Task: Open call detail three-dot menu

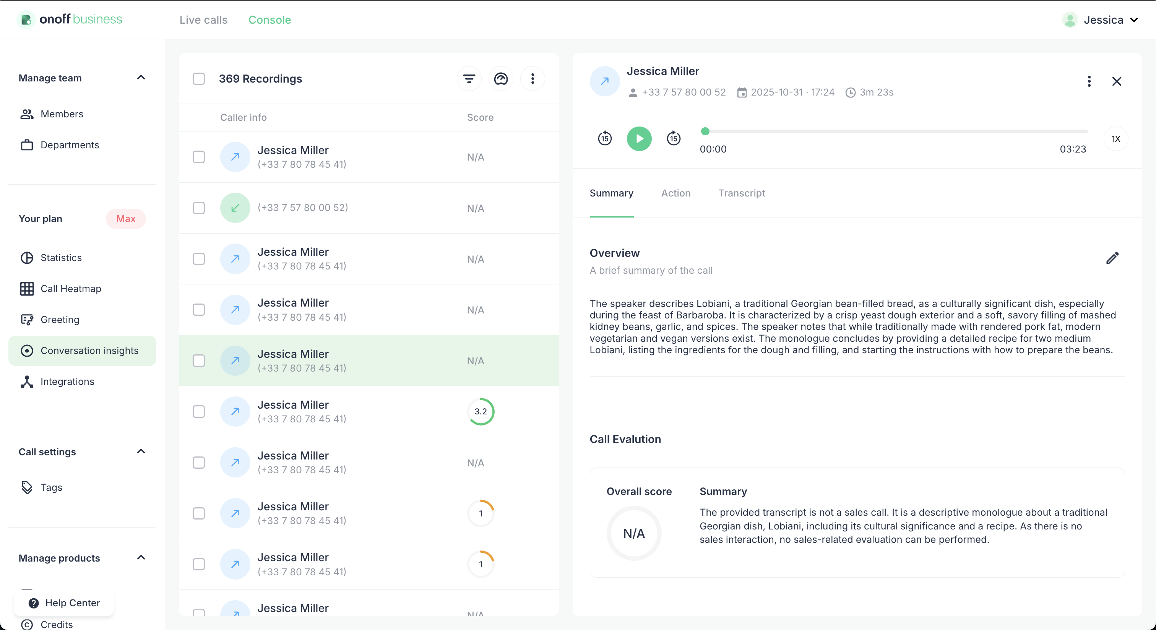Action: pyautogui.click(x=1089, y=81)
